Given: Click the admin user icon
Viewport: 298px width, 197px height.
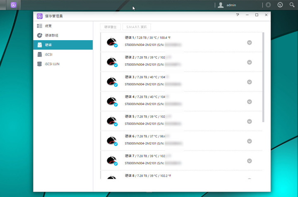Looking at the screenshot, I should pos(221,5).
